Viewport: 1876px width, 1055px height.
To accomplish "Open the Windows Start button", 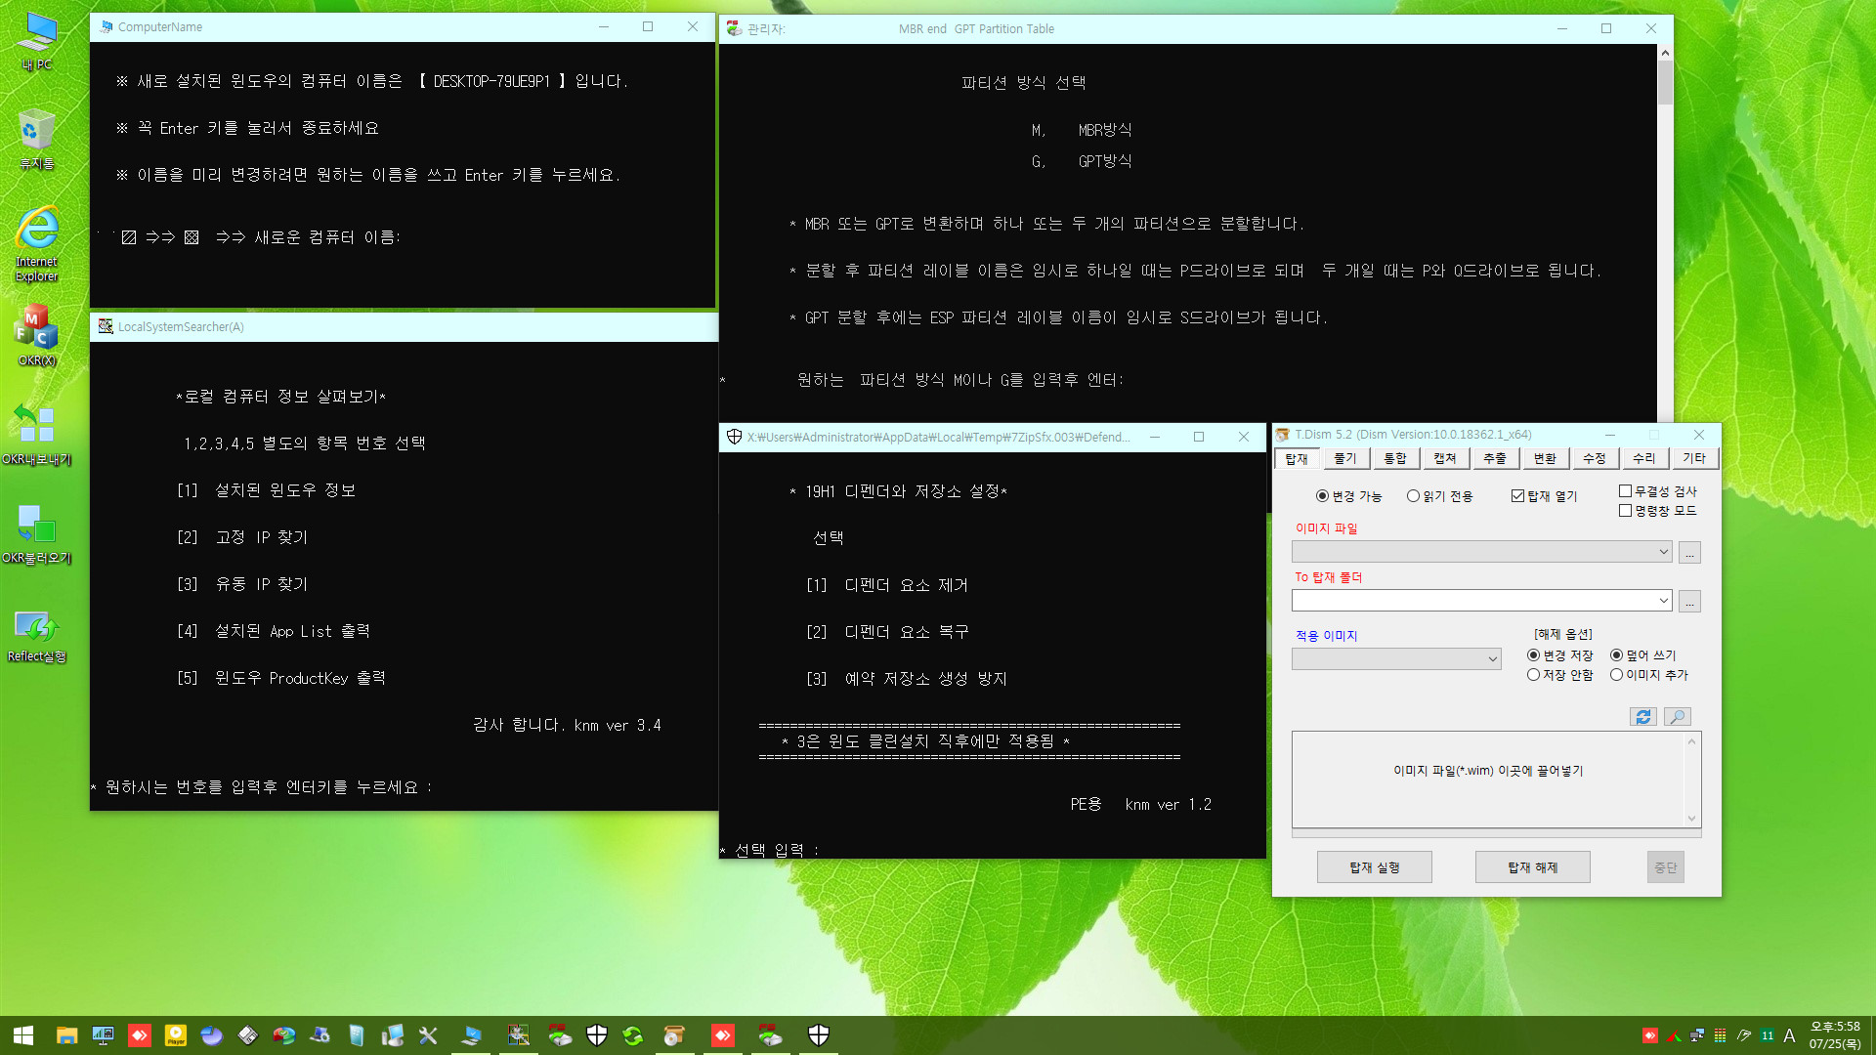I will pyautogui.click(x=23, y=1035).
